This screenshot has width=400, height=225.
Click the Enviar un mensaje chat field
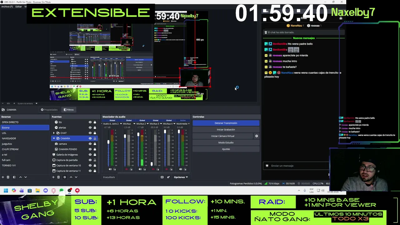(x=296, y=166)
